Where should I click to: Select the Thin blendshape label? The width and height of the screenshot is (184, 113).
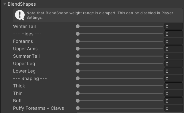(x=18, y=93)
